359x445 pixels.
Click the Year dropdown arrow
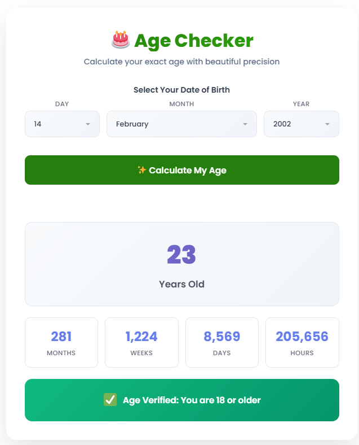[x=327, y=124]
